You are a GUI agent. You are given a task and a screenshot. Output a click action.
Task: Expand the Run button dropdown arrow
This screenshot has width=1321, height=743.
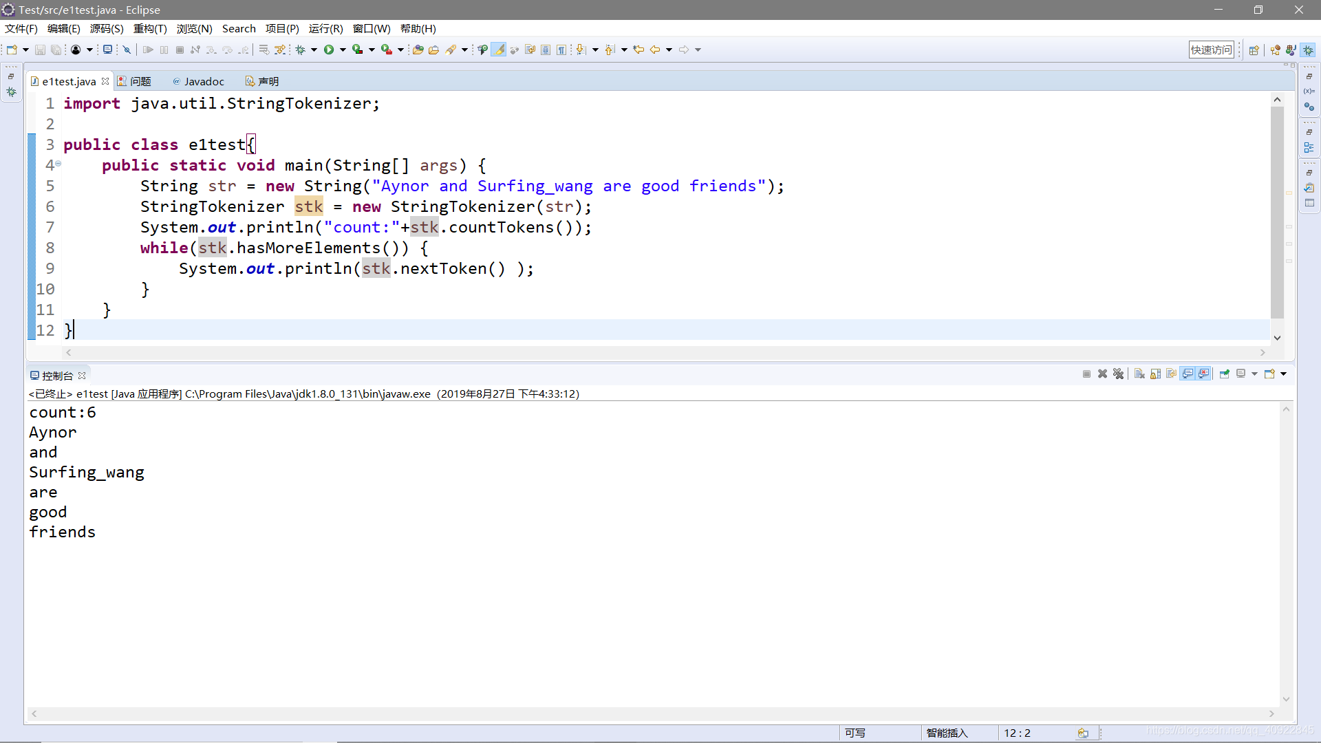(x=343, y=50)
